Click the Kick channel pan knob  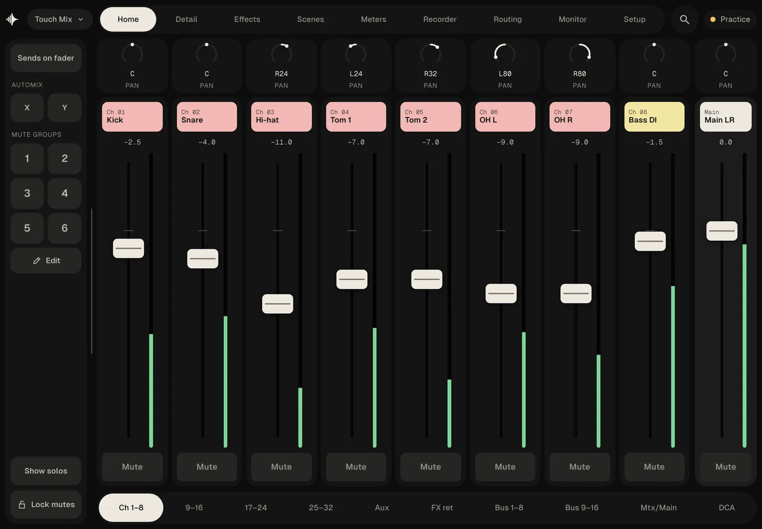pos(132,53)
